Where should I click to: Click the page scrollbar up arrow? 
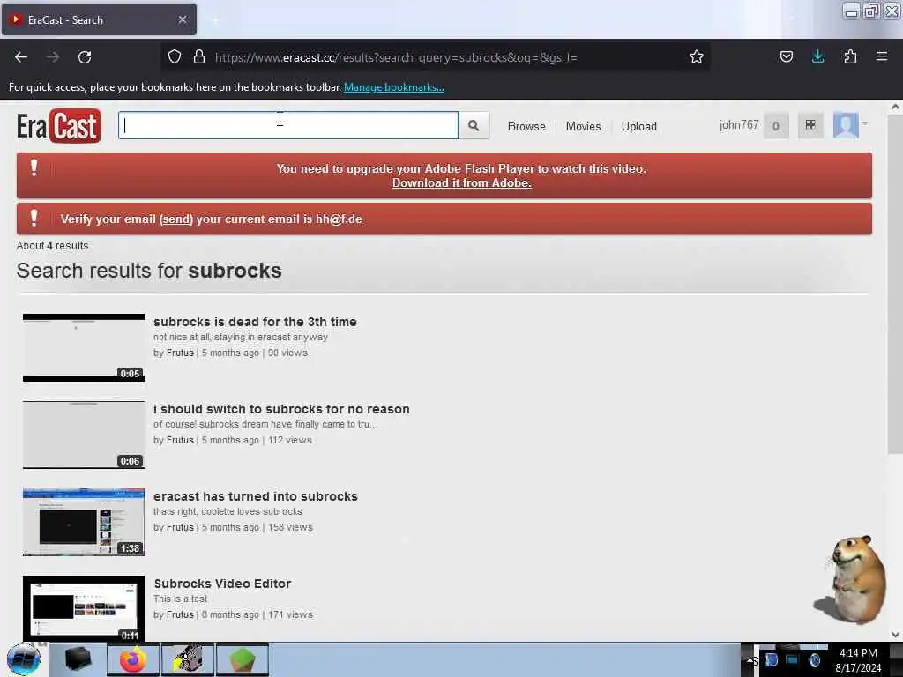[x=895, y=107]
